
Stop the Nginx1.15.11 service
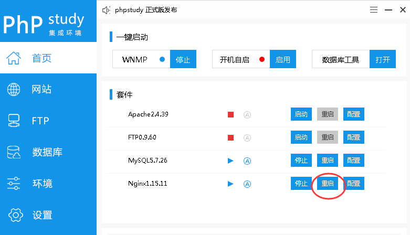[x=301, y=183]
